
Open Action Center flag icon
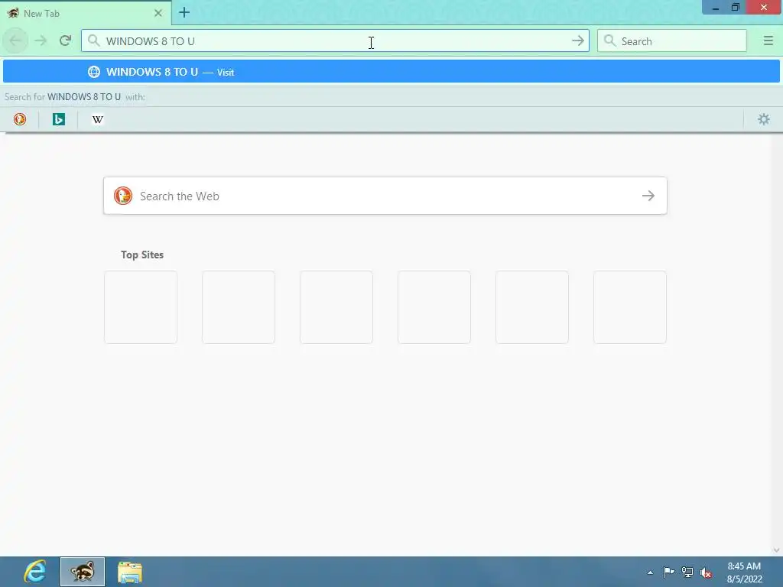point(668,572)
